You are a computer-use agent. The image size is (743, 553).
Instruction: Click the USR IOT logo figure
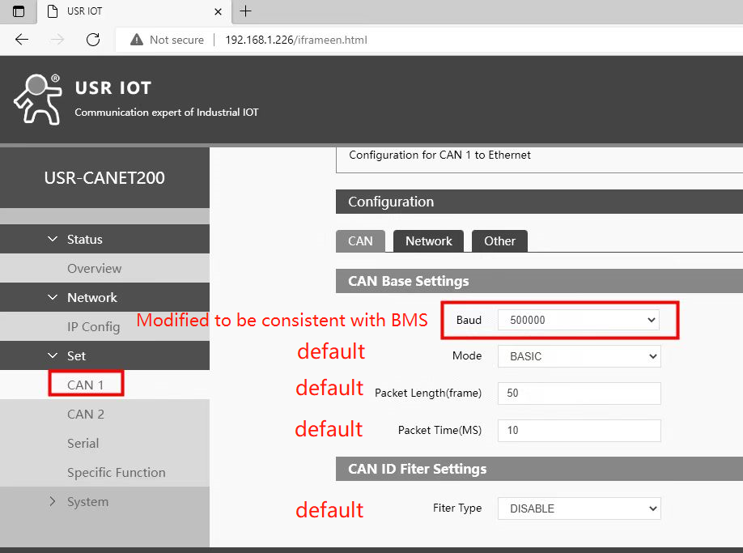38,99
